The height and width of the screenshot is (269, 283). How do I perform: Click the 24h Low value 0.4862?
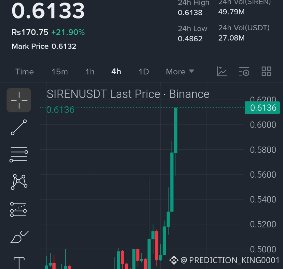(x=190, y=39)
